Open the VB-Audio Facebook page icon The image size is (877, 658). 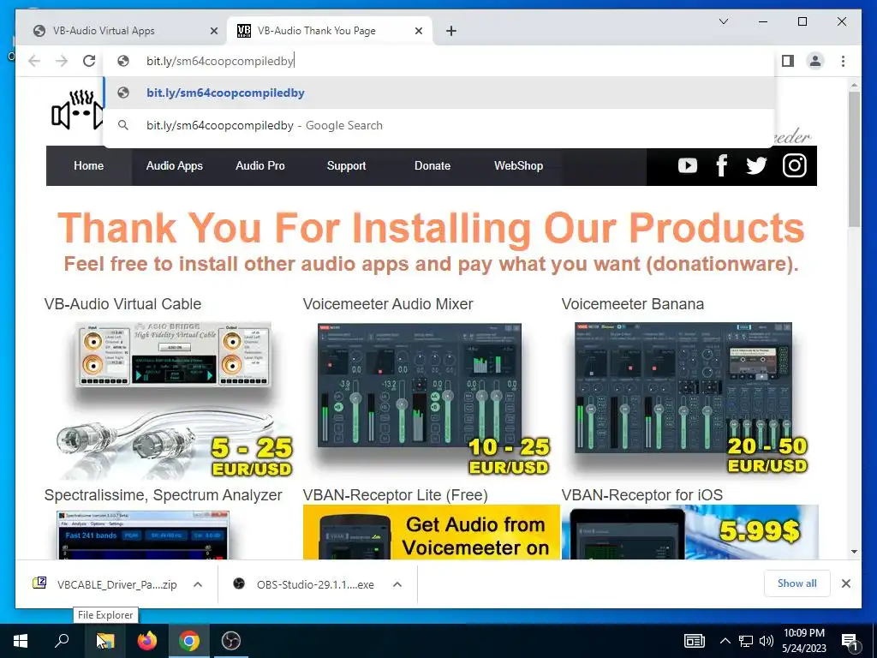(721, 165)
